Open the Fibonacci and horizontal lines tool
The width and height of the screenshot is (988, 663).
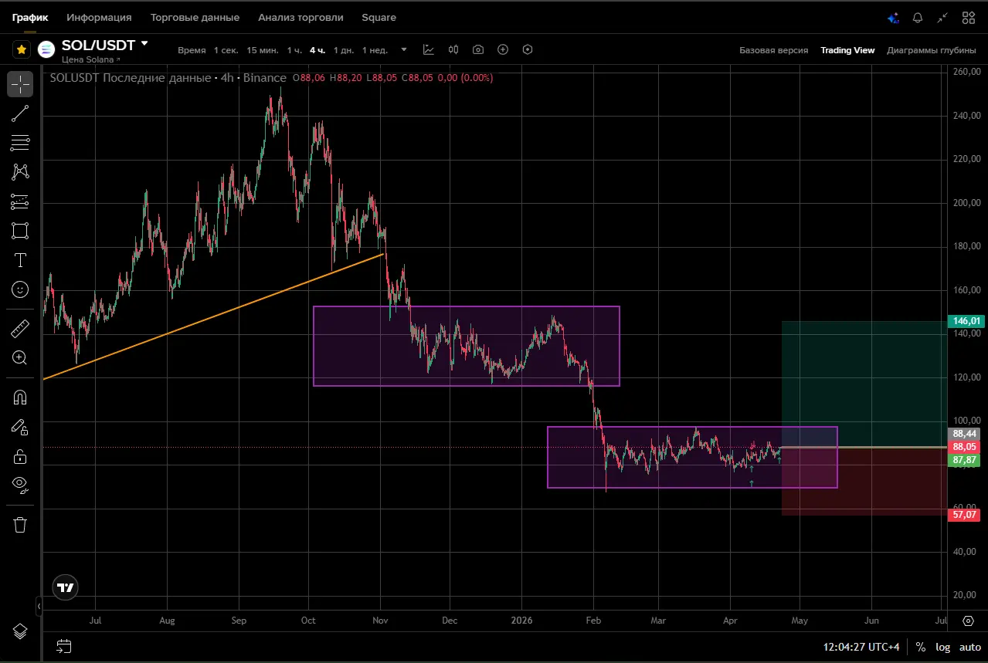click(20, 143)
